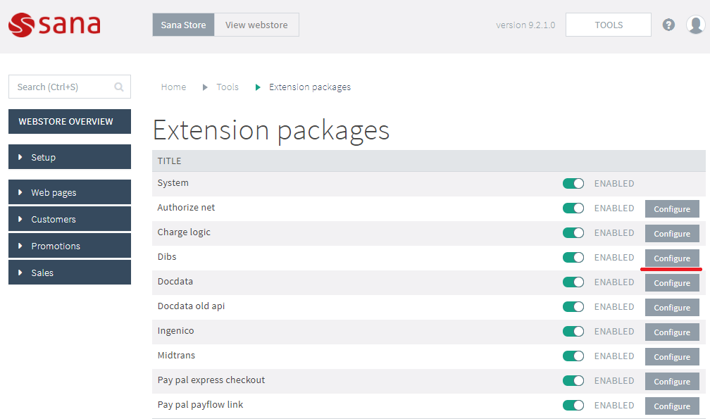The height and width of the screenshot is (419, 710).
Task: Configure Pay pal payflow link
Action: (672, 406)
